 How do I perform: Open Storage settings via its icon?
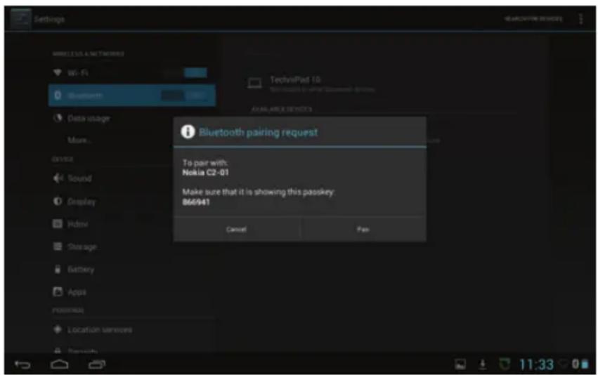click(58, 246)
